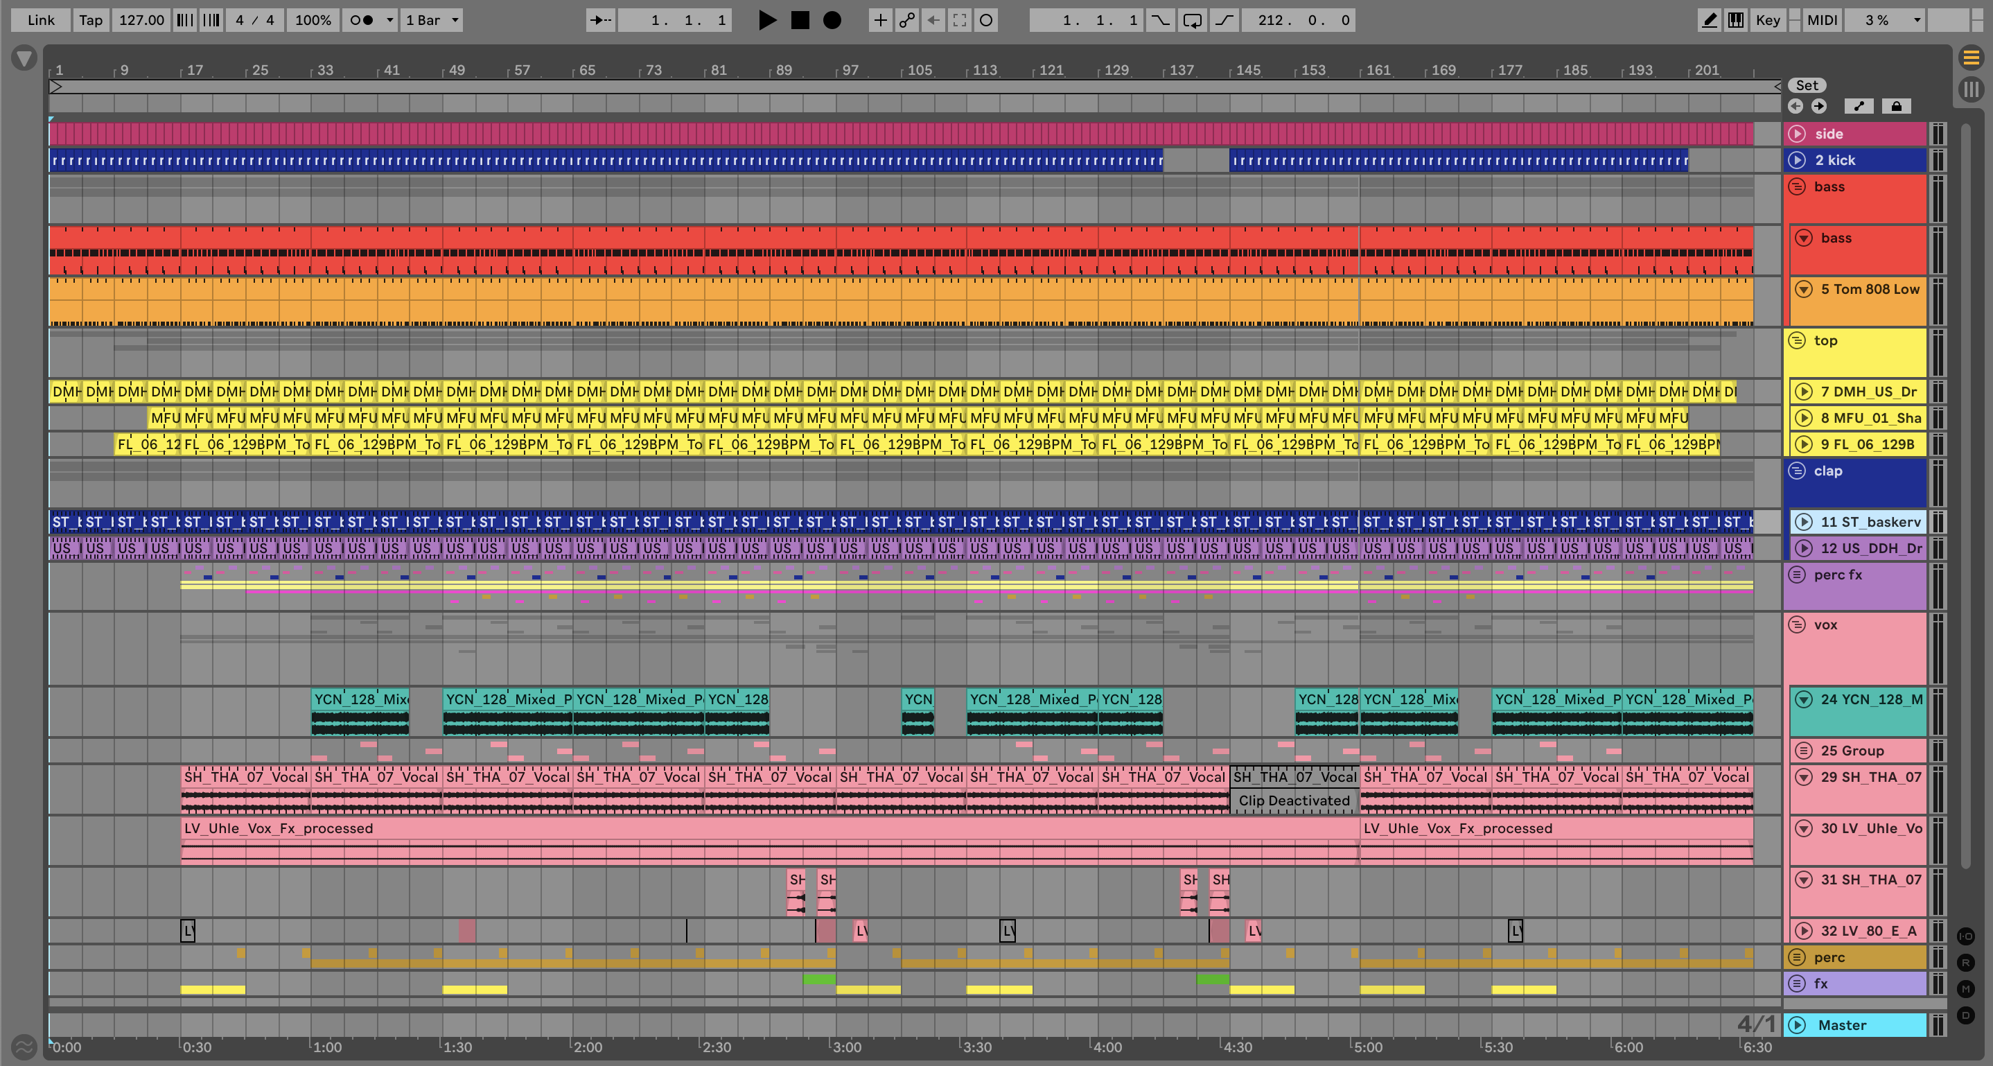Image resolution: width=1993 pixels, height=1066 pixels.
Task: Switch to Session View selector icon
Action: point(1971,89)
